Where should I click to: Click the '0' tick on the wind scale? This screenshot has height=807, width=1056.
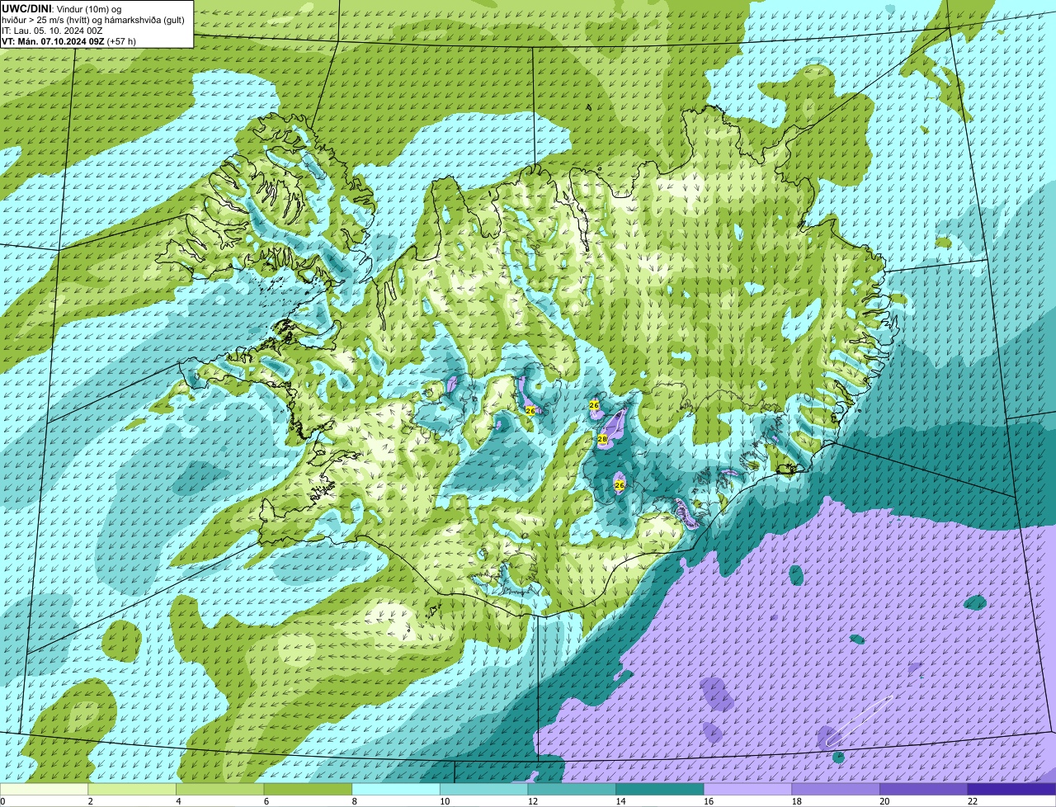coord(2,801)
